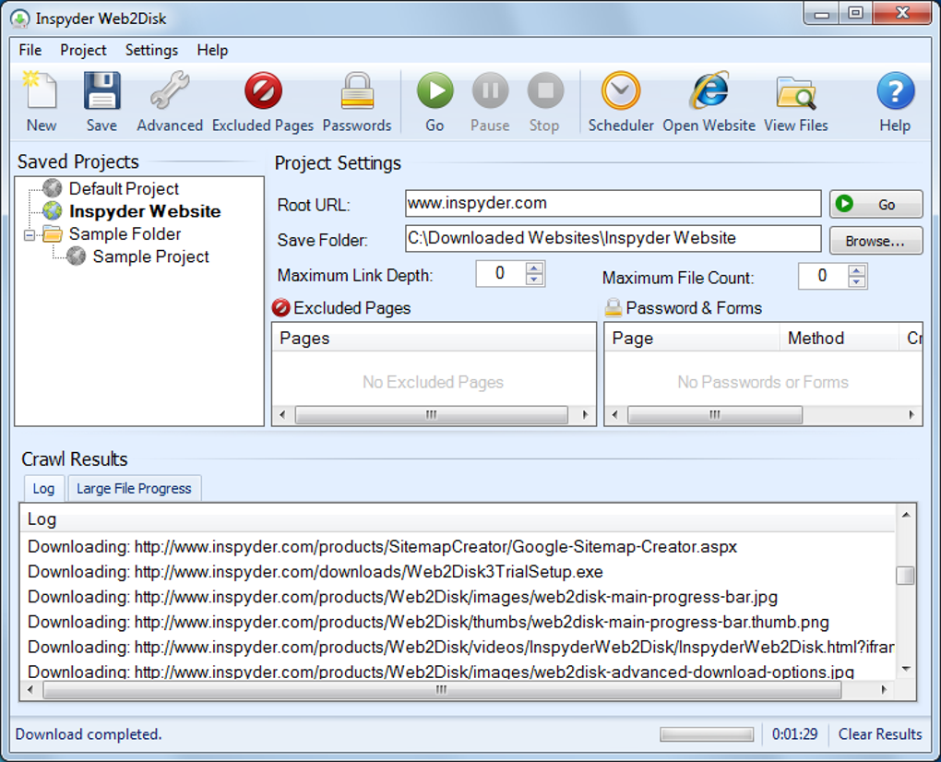
Task: Open the File menu
Action: pyautogui.click(x=30, y=51)
